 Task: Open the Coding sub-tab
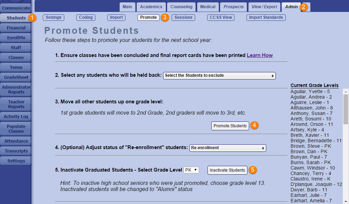(x=86, y=17)
